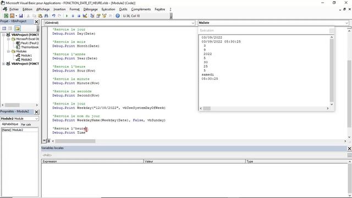Screen dimensions: 352x198
Task: Open the Débogage menu
Action: 90,9
